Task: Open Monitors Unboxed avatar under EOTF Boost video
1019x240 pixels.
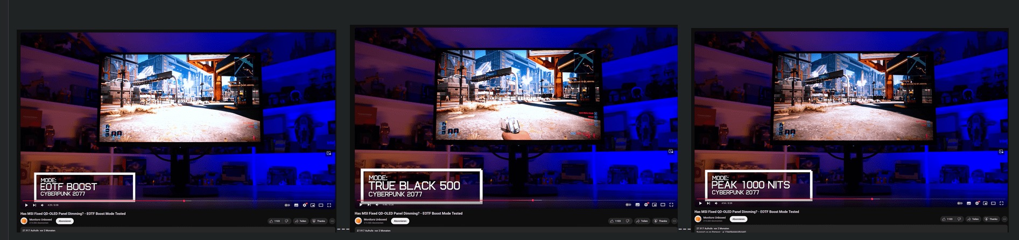Action: point(24,221)
